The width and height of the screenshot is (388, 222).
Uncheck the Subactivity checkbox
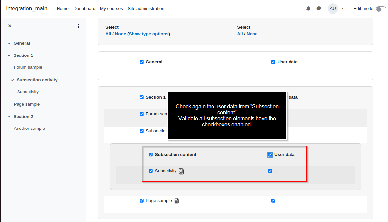click(x=151, y=171)
